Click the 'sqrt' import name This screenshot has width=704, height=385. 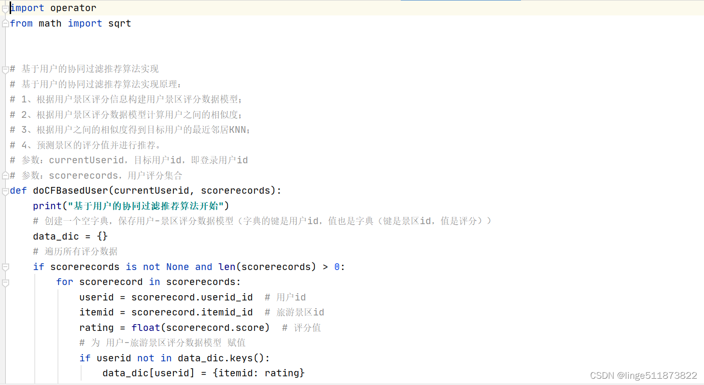(x=119, y=24)
